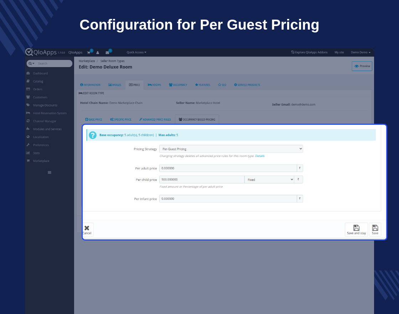Open the My site link
Viewport: 399px width, 314px height.
pos(339,52)
